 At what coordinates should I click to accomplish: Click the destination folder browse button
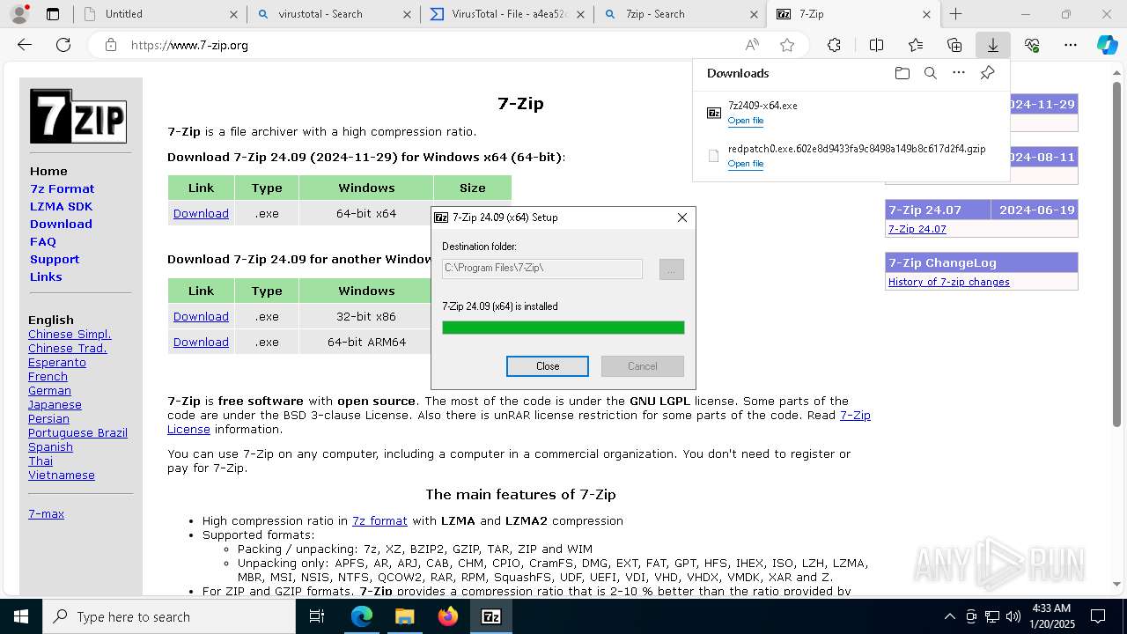671,269
